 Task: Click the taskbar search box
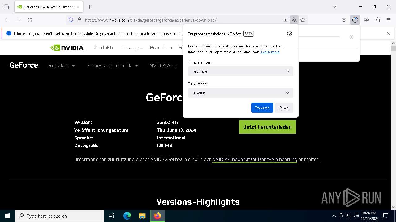tap(59, 216)
